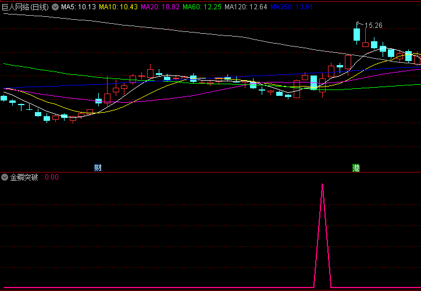Click the pink indicator spike peak

322,185
